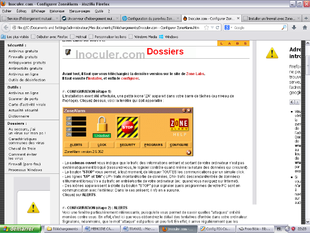
Task: Open the Fichier menu
Action: pos(7,11)
